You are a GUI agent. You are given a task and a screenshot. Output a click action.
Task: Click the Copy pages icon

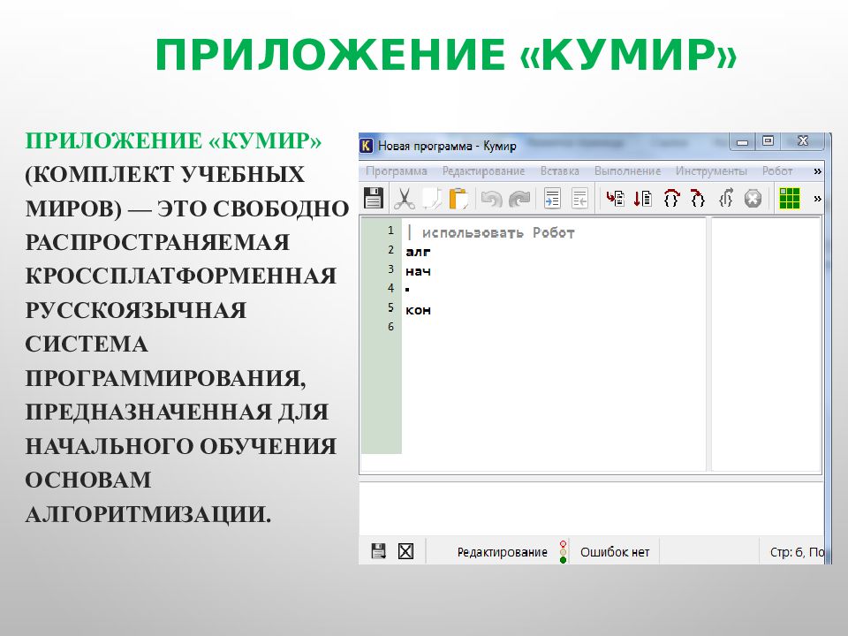[431, 199]
